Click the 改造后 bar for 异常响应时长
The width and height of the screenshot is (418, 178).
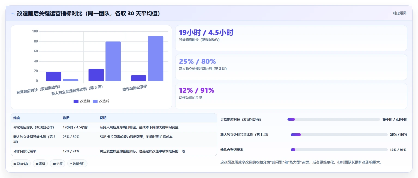pos(71,80)
